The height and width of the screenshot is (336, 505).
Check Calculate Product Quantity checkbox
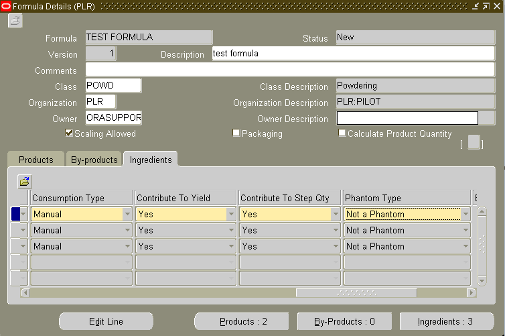[342, 133]
